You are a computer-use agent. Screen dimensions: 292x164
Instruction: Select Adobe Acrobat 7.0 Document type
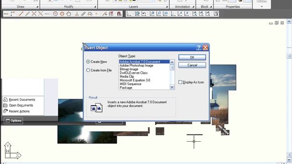[x=144, y=62]
